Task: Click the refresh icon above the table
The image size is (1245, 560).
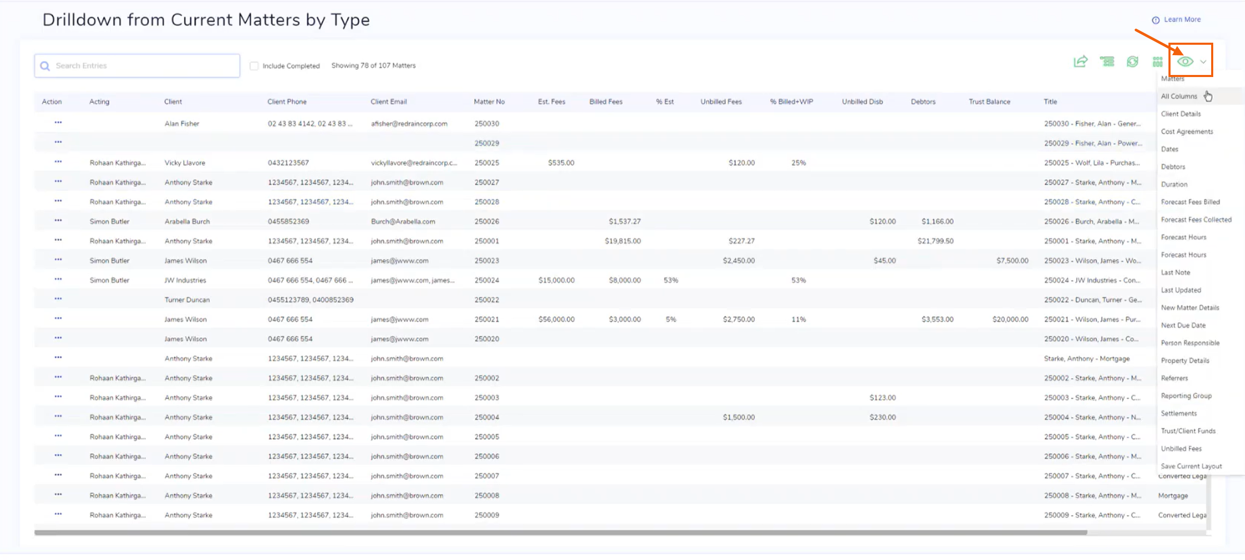Action: pos(1132,62)
